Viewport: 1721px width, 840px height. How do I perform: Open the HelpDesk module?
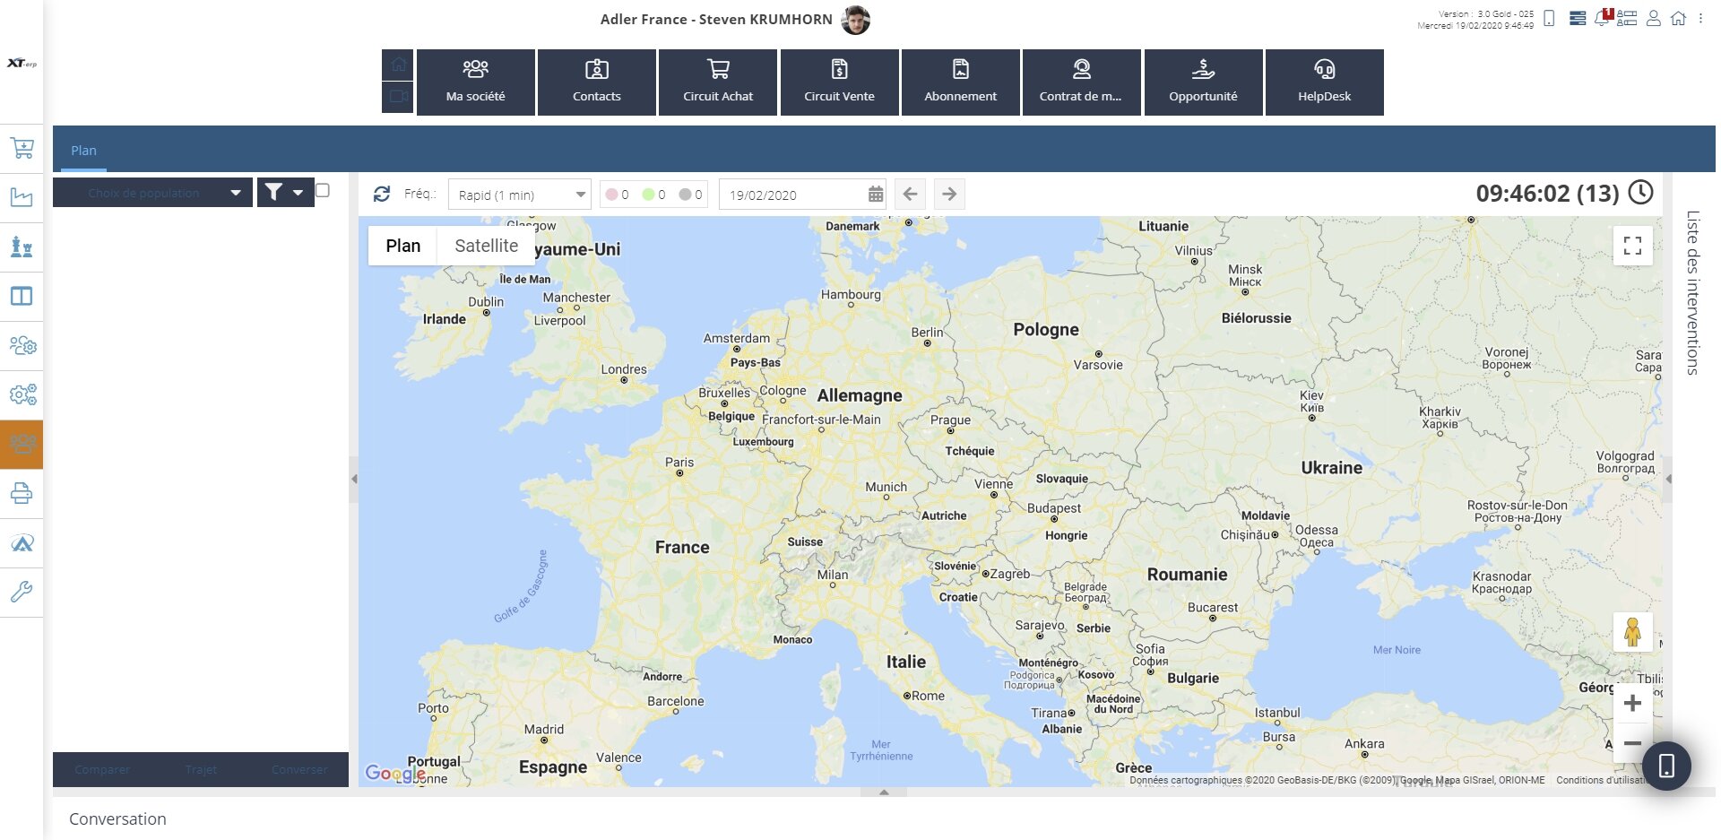pyautogui.click(x=1324, y=82)
